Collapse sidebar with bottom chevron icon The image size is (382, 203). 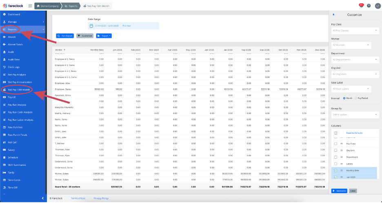tap(42, 199)
